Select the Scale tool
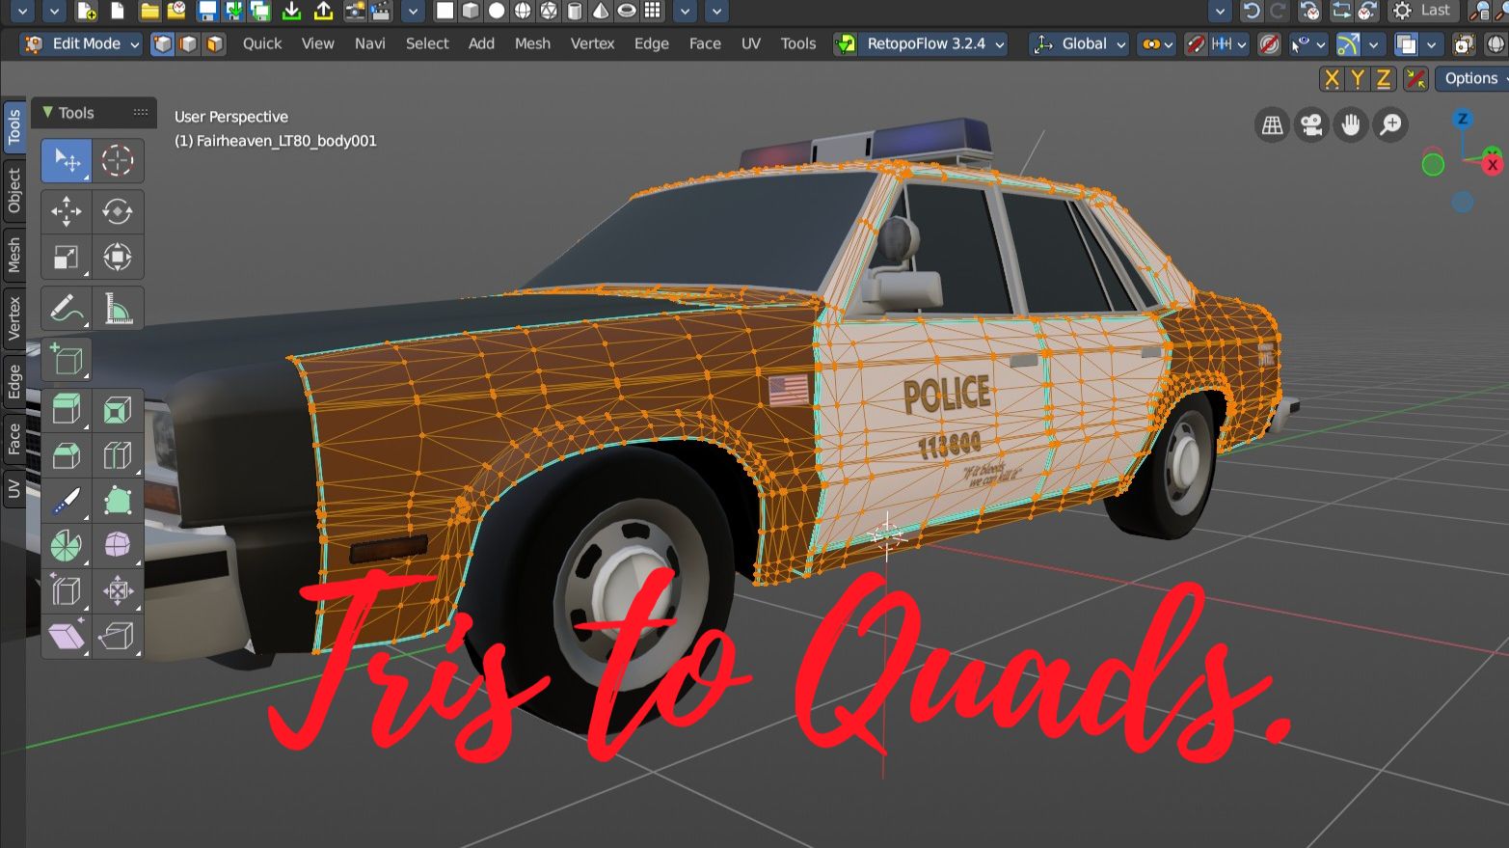Screen dimensions: 1509x848 pyautogui.click(x=67, y=258)
